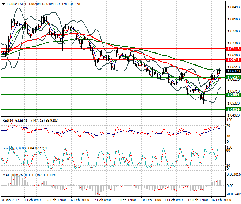
Task: Select the EURUSD,H1 chart title text
Action: [16, 4]
